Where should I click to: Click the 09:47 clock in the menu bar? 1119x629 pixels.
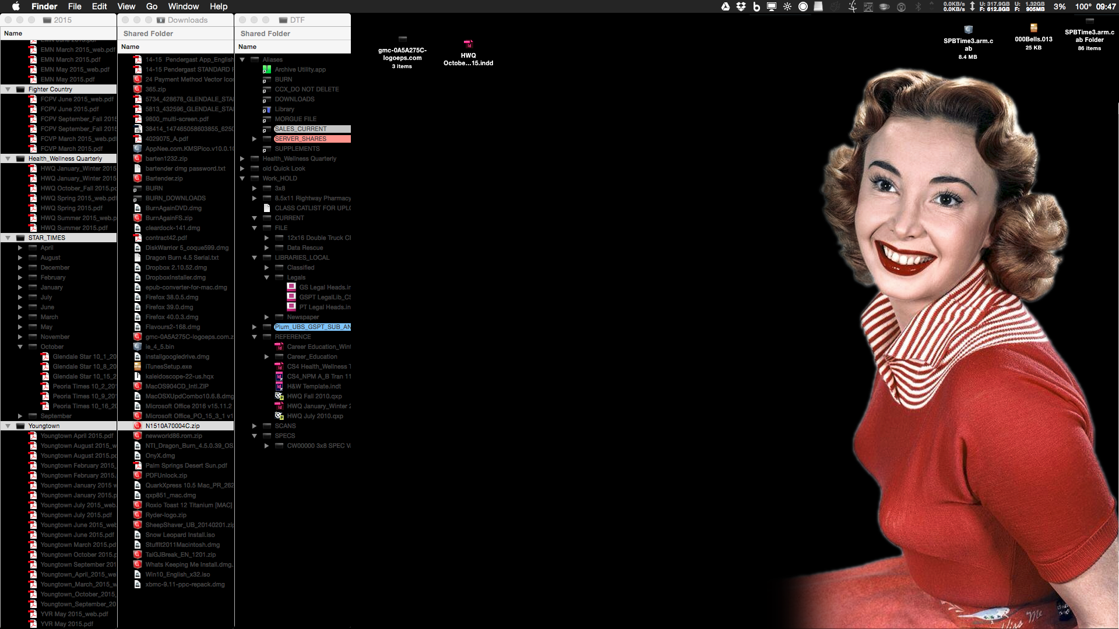coord(1104,7)
